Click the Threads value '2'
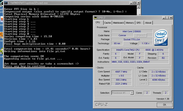This screenshot has height=111, width=183. pyautogui.click(x=166, y=93)
